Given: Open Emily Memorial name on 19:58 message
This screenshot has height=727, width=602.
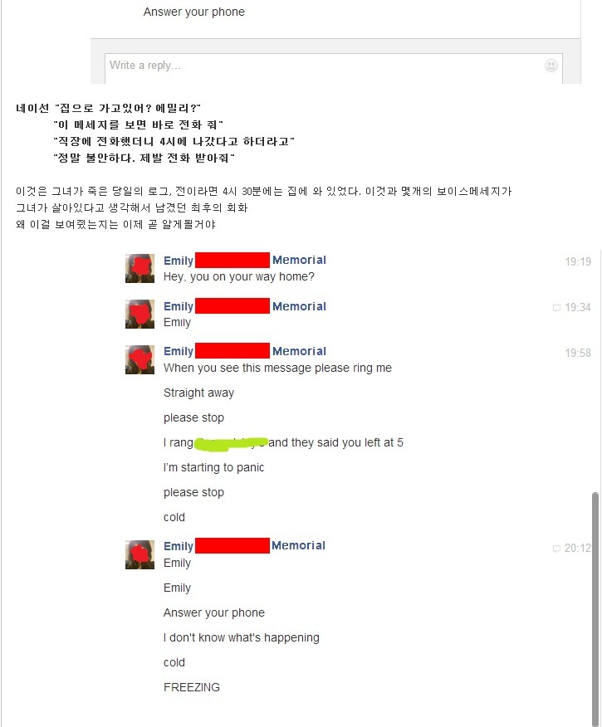Looking at the screenshot, I should [x=245, y=351].
